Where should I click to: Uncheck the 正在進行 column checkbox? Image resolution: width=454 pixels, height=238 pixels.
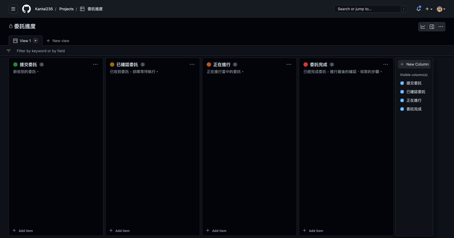(x=402, y=100)
